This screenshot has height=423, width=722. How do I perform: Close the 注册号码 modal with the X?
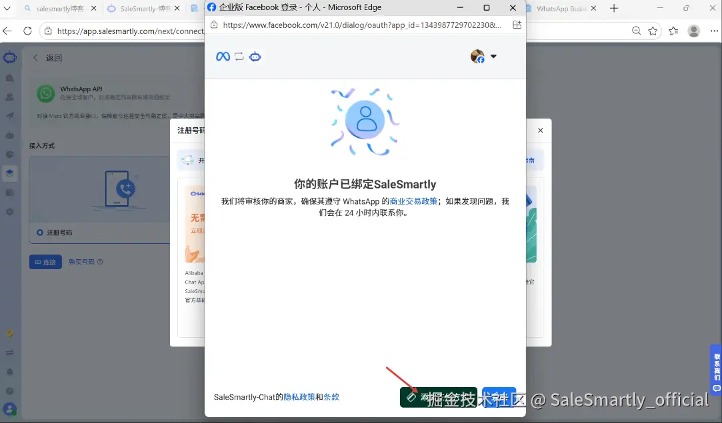[x=541, y=131]
